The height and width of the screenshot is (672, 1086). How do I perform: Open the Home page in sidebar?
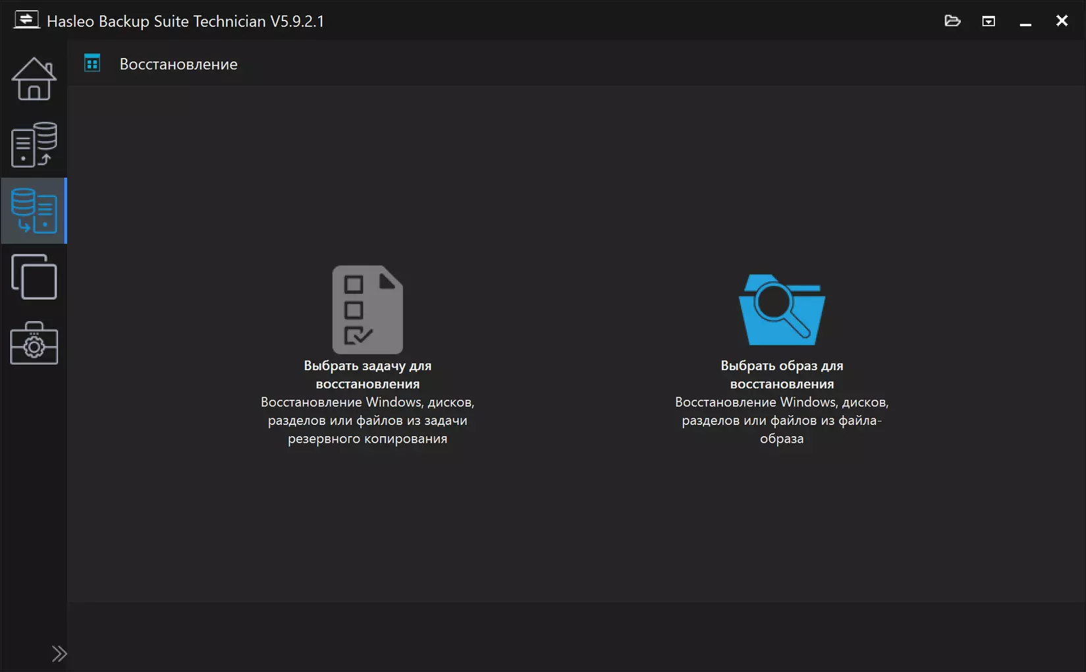click(x=34, y=79)
